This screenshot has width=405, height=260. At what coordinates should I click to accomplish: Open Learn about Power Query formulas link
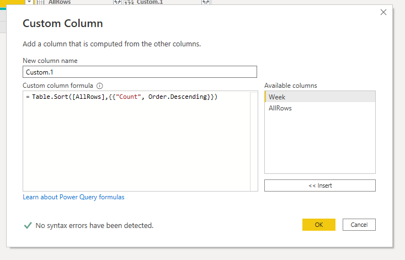pos(73,197)
